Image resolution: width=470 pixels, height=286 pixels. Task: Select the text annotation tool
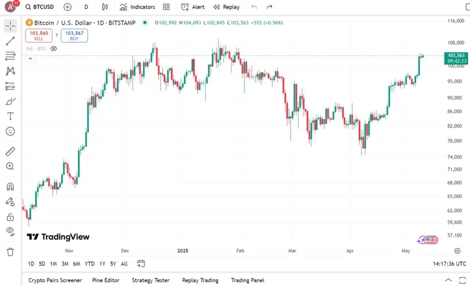point(10,116)
